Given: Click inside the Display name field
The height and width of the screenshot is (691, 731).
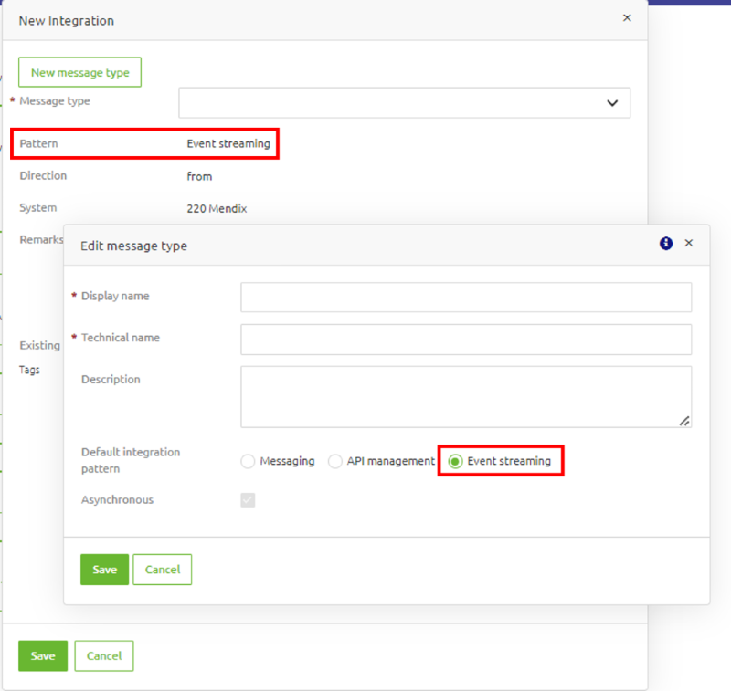Looking at the screenshot, I should click(466, 297).
